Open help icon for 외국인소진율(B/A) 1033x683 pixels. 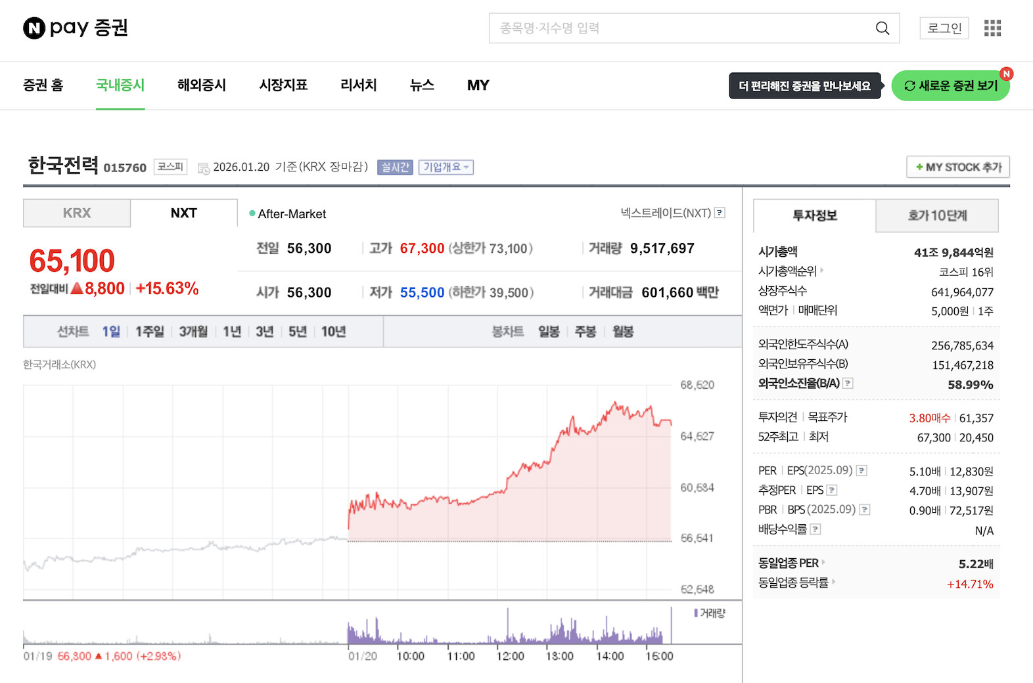(848, 384)
